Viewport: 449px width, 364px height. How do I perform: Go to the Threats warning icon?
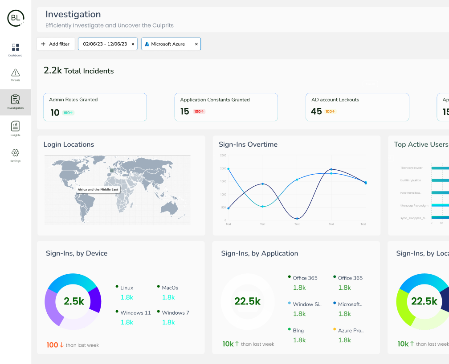coord(16,72)
